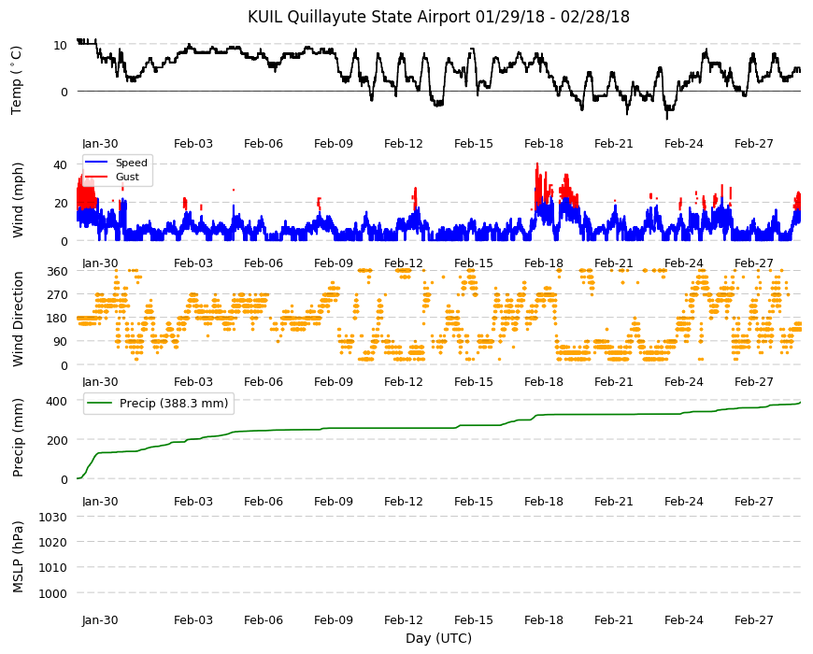The height and width of the screenshot is (654, 813).
Task: Click the Temp (°C) axis label
Action: click(x=17, y=80)
